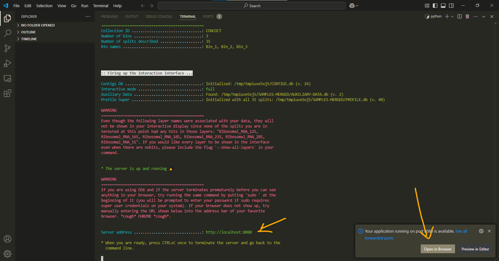Open Manage gear in activity bar
The width and height of the screenshot is (499, 261).
tap(7, 254)
